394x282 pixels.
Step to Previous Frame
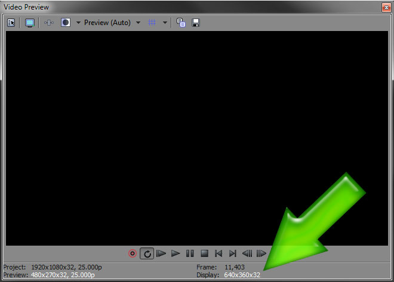[247, 253]
